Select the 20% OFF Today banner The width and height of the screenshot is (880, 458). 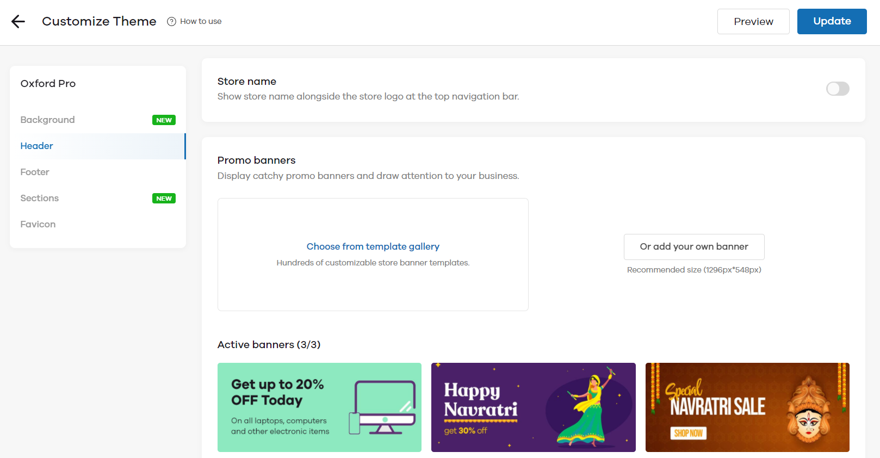[x=319, y=407]
